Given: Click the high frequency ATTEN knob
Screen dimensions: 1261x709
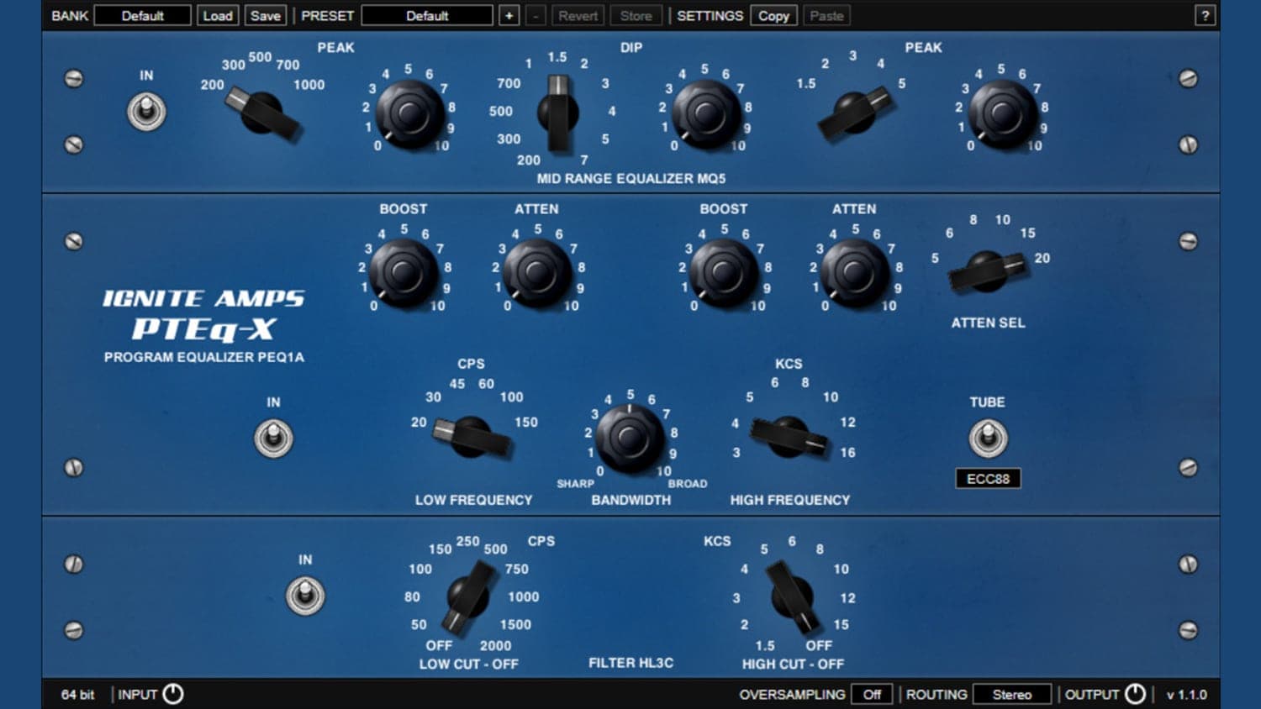Looking at the screenshot, I should click(x=854, y=273).
